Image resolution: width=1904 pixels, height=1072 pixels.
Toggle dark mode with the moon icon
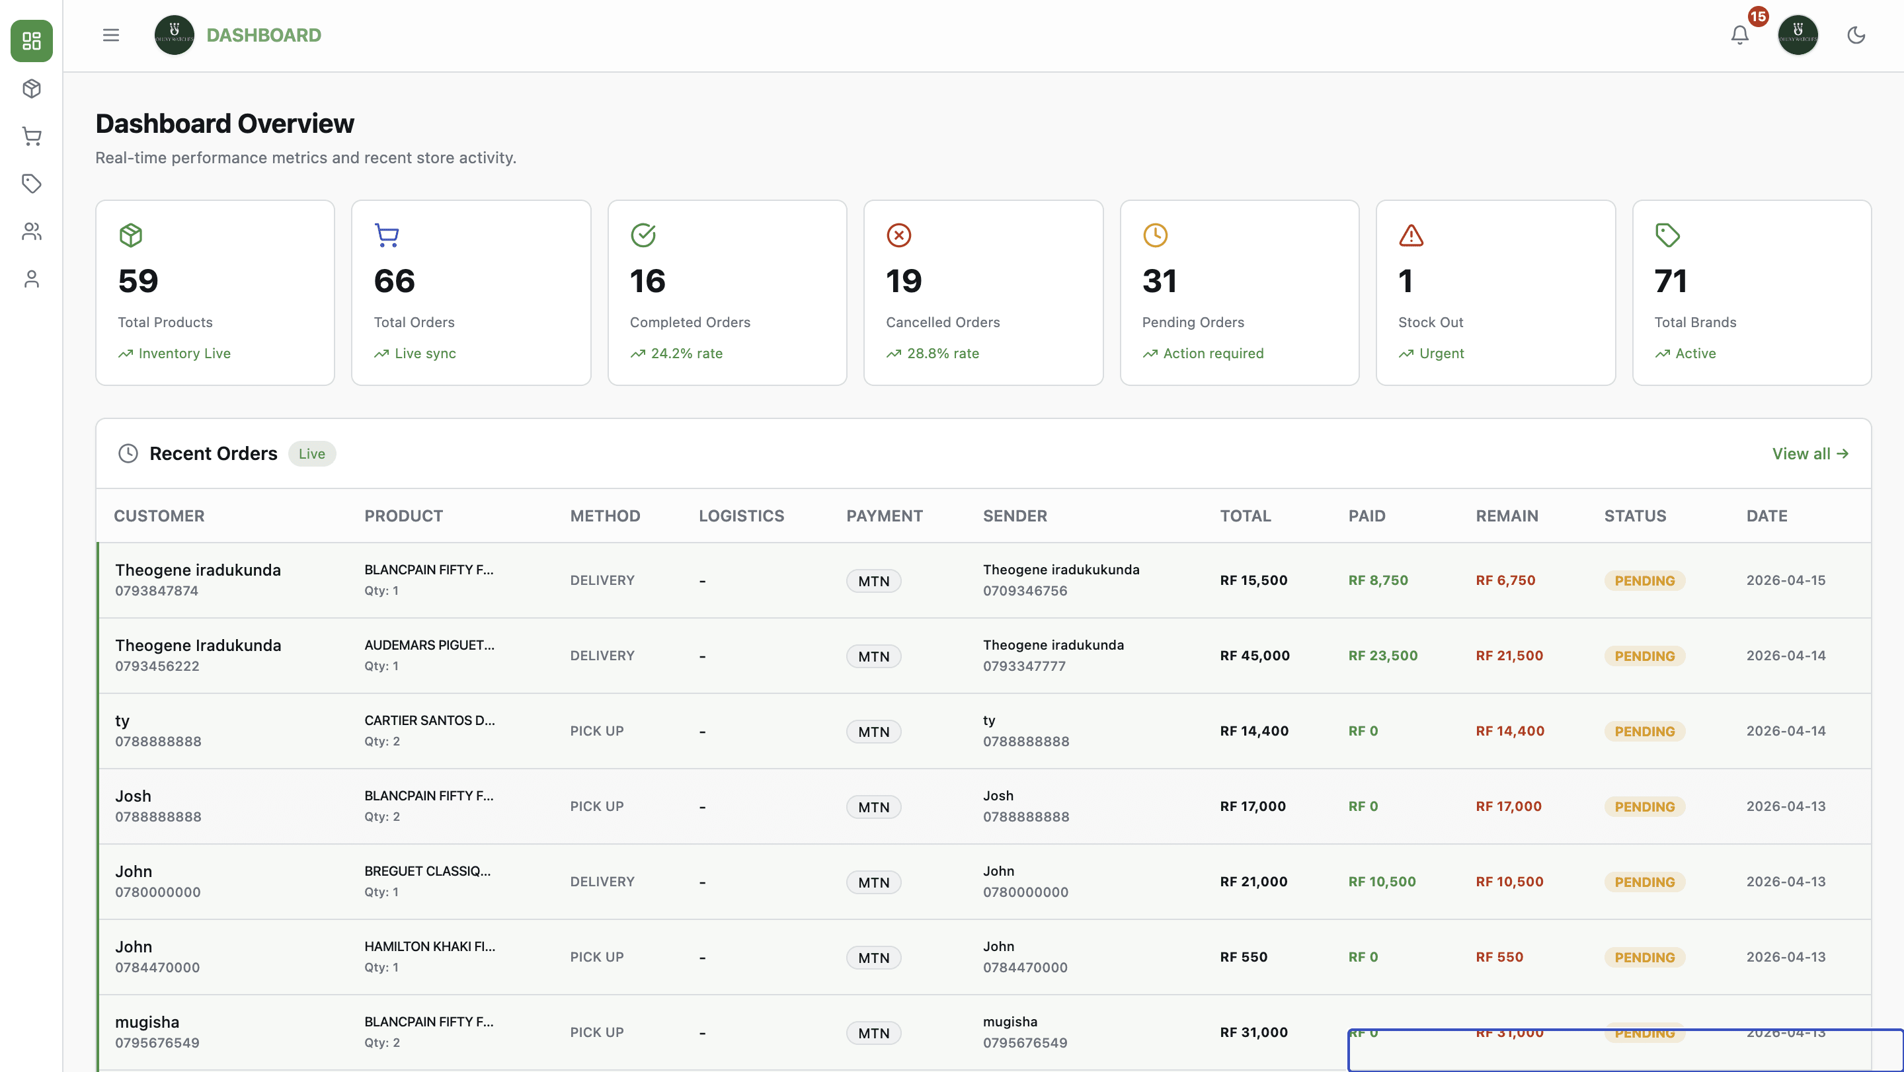[x=1856, y=35]
